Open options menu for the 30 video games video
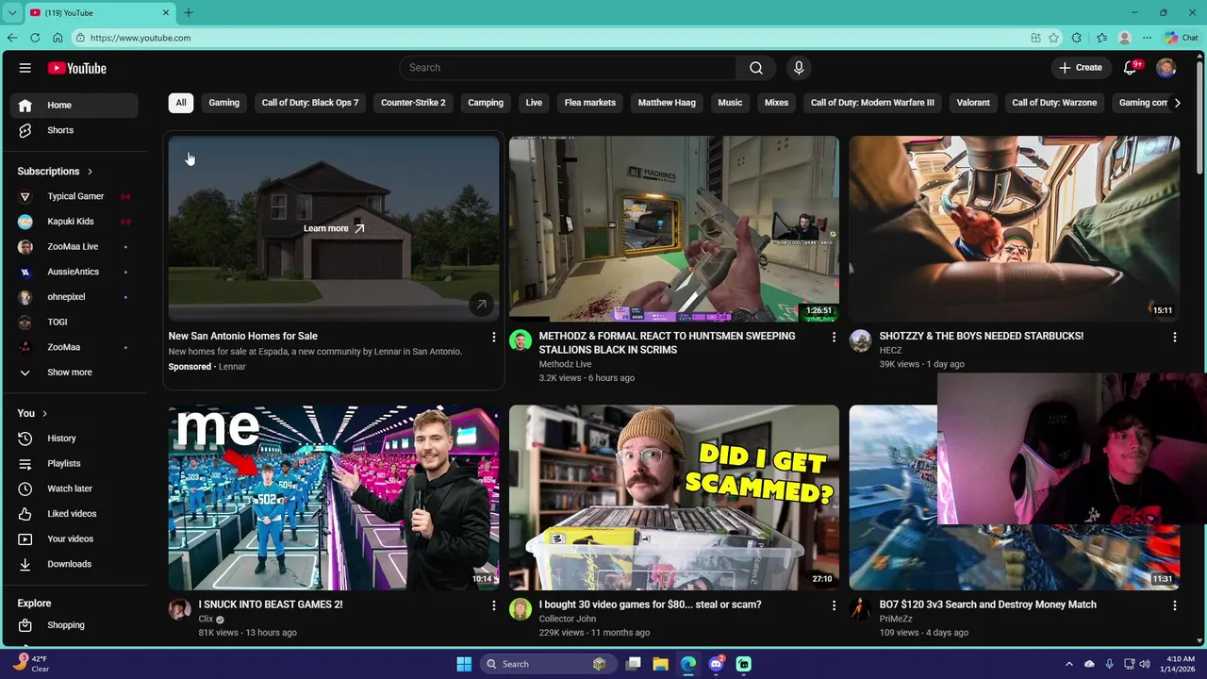This screenshot has width=1207, height=679. click(834, 605)
